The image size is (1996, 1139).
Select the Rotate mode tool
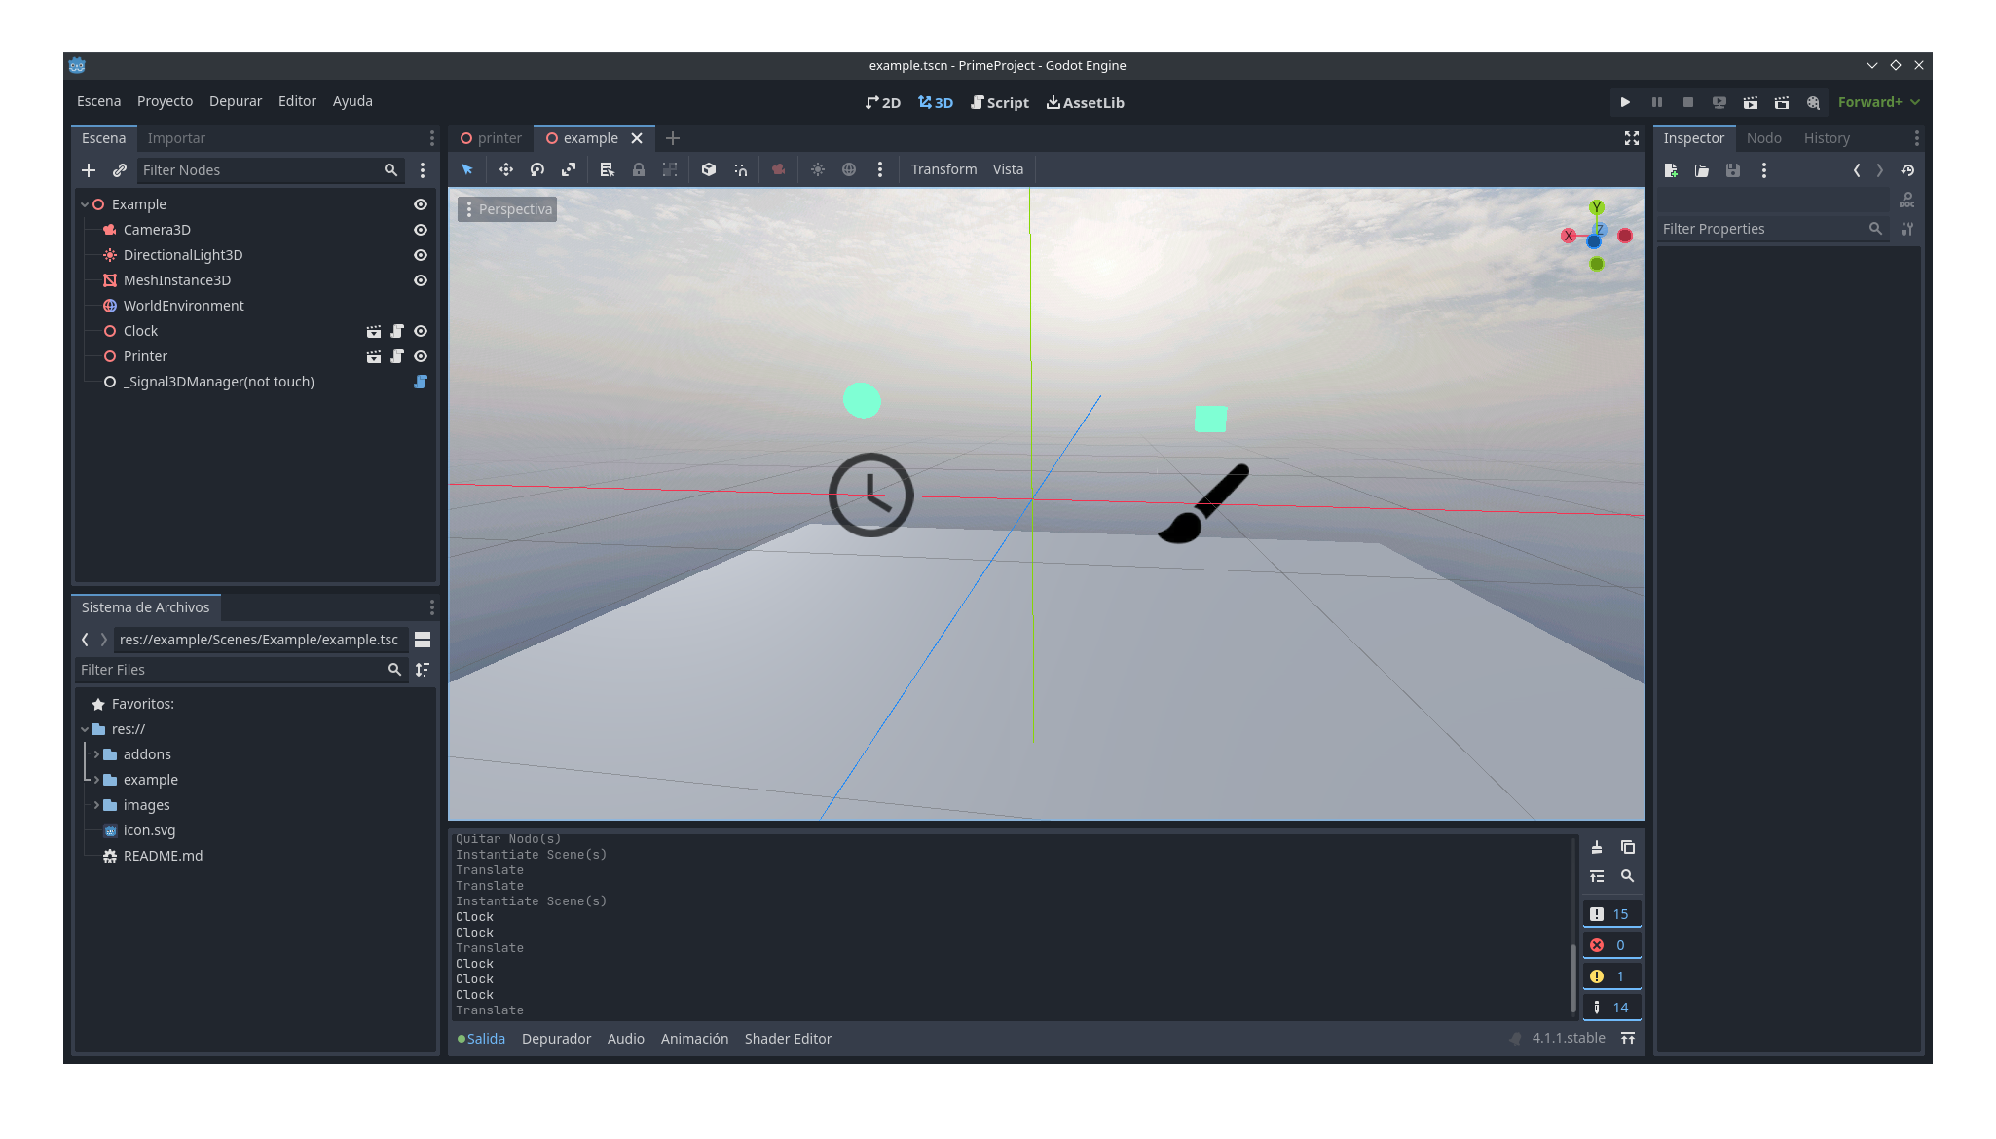(x=537, y=169)
